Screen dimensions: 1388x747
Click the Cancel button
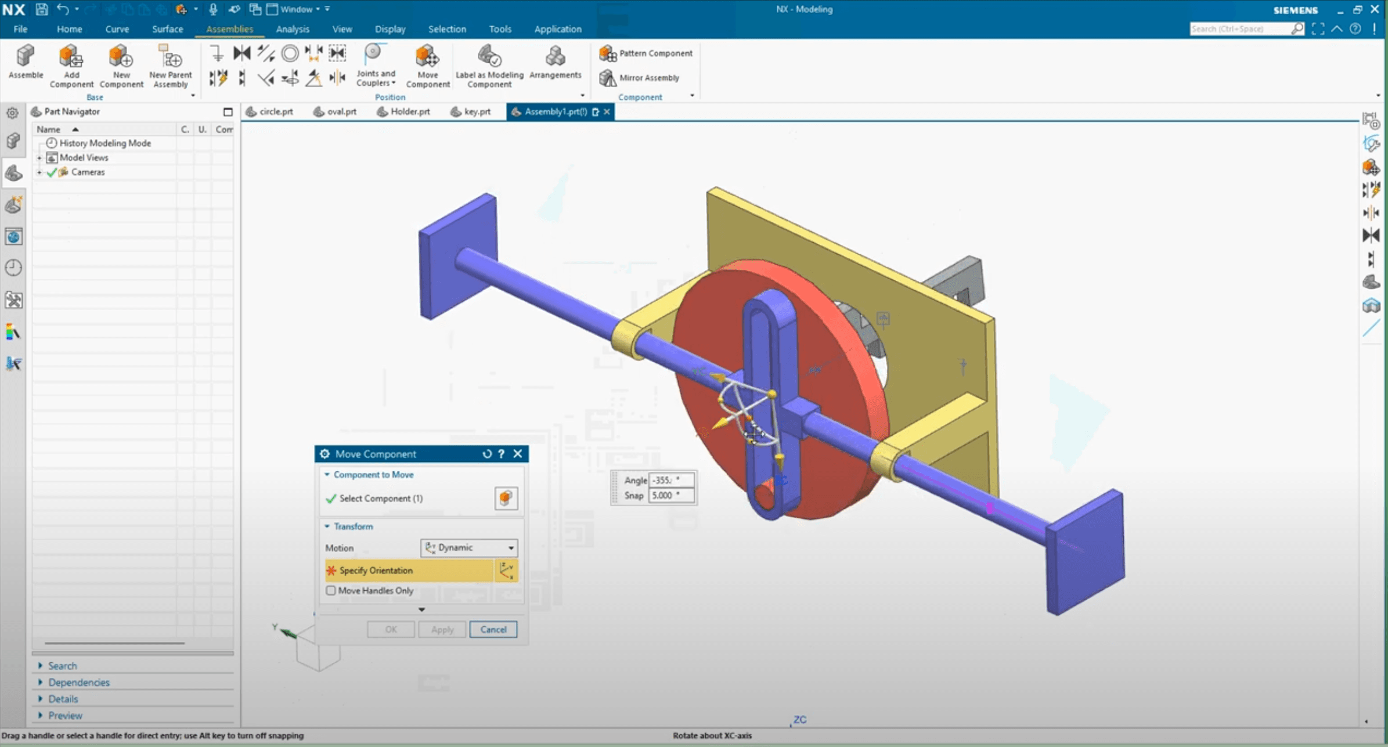pos(493,629)
